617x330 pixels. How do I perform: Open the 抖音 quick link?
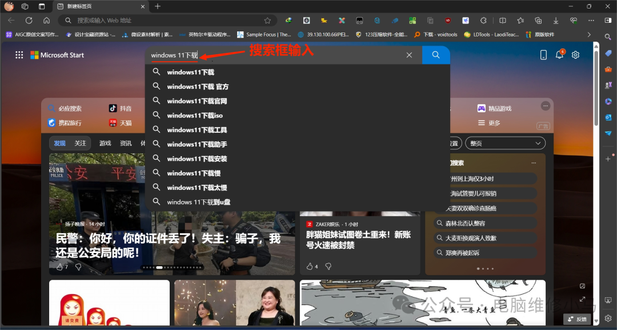click(121, 108)
